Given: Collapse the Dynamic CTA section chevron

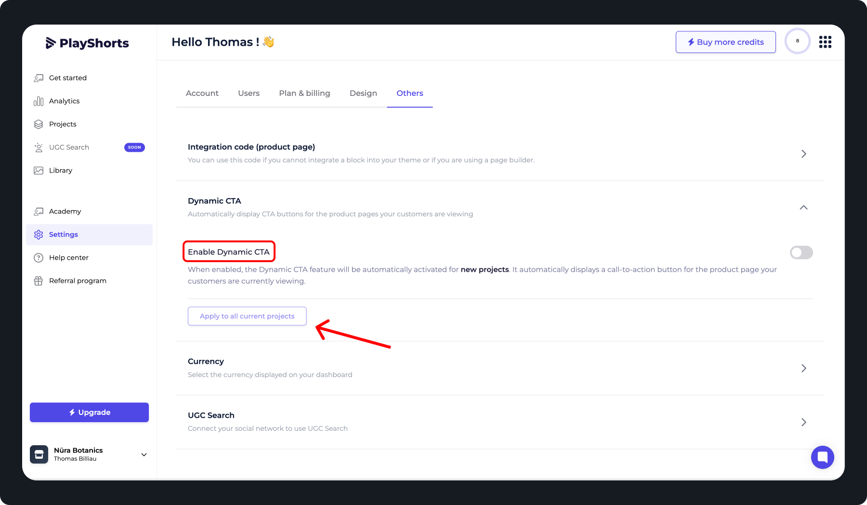Looking at the screenshot, I should click(804, 208).
